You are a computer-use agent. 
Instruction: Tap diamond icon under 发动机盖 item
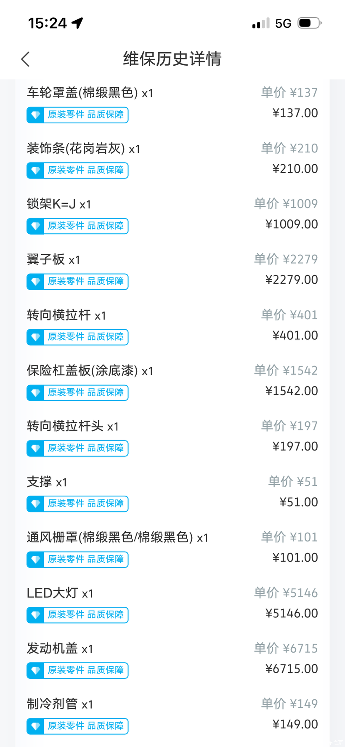coord(35,670)
